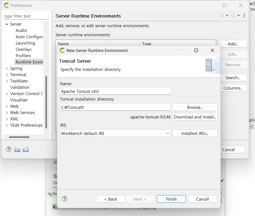Select Audio under Server

(x=21, y=31)
